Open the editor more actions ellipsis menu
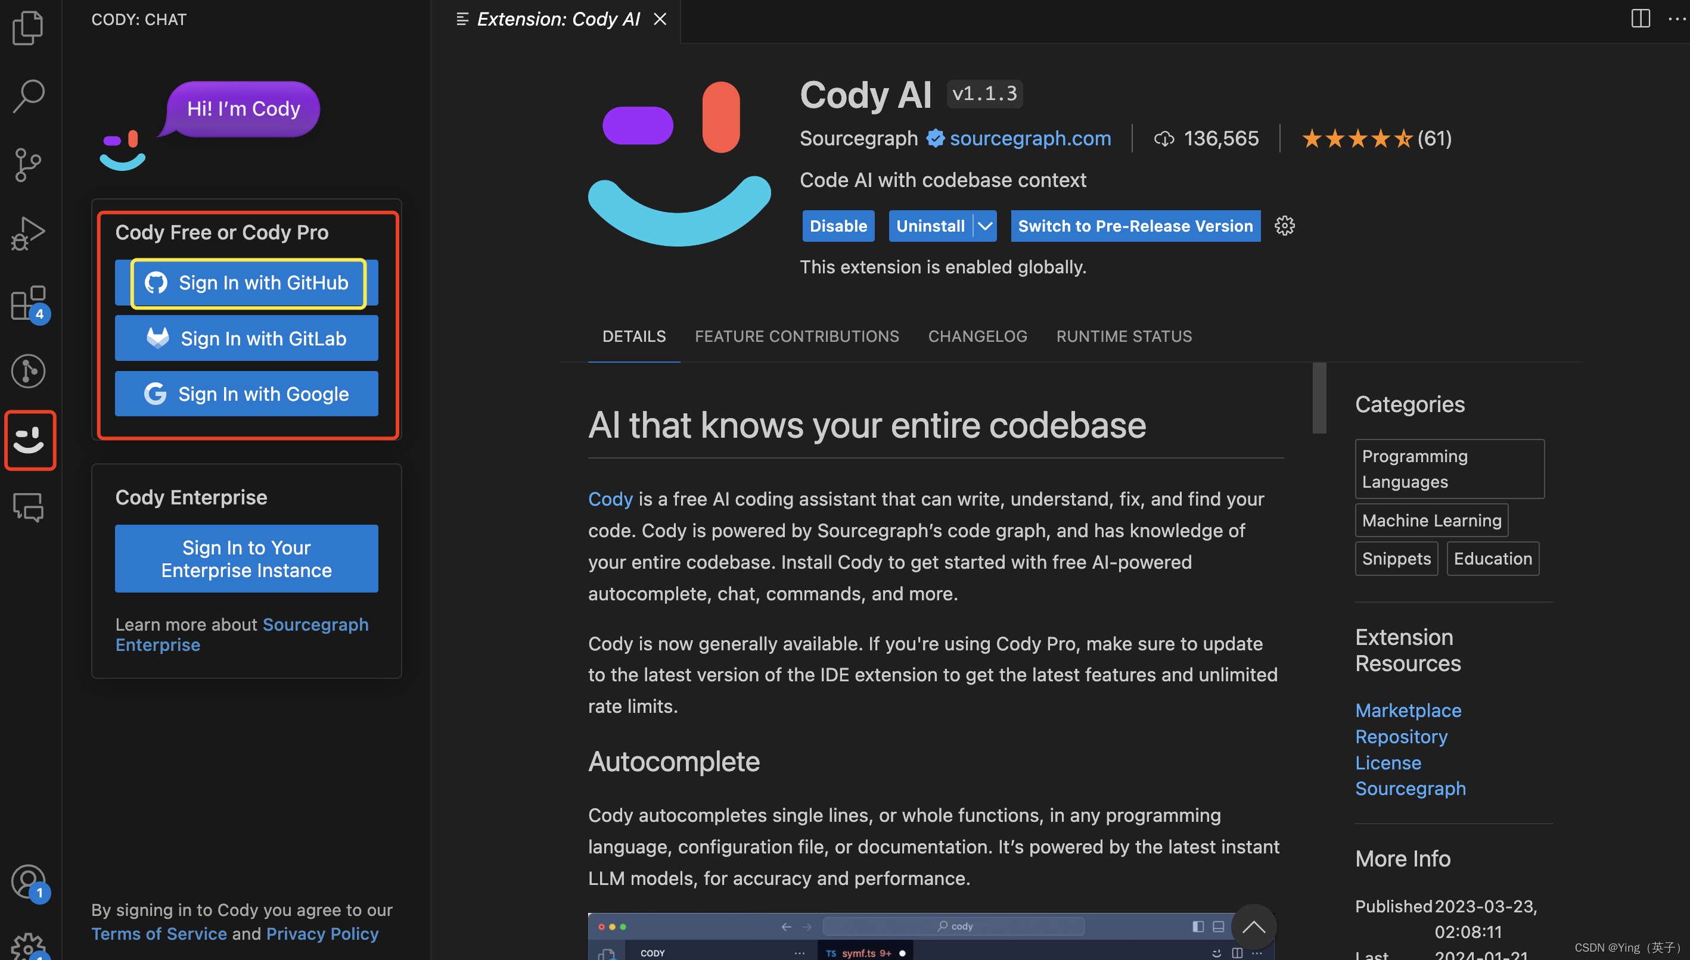1690x960 pixels. click(x=1677, y=19)
